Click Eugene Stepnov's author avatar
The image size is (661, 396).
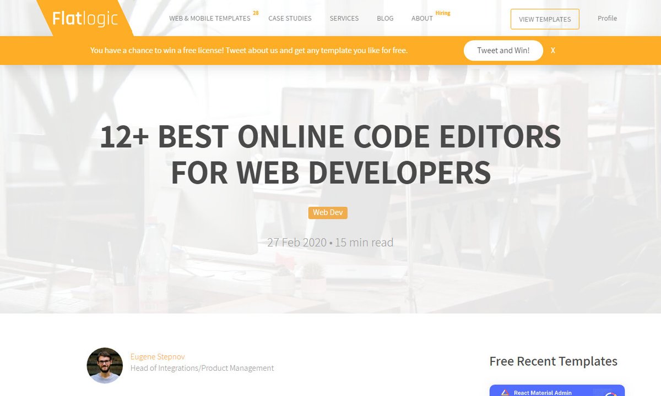105,365
